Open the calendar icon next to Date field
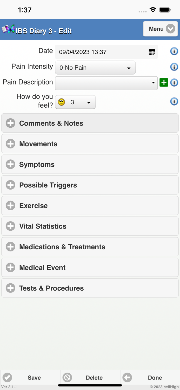Screen dimensions: 180x390 click(151, 51)
